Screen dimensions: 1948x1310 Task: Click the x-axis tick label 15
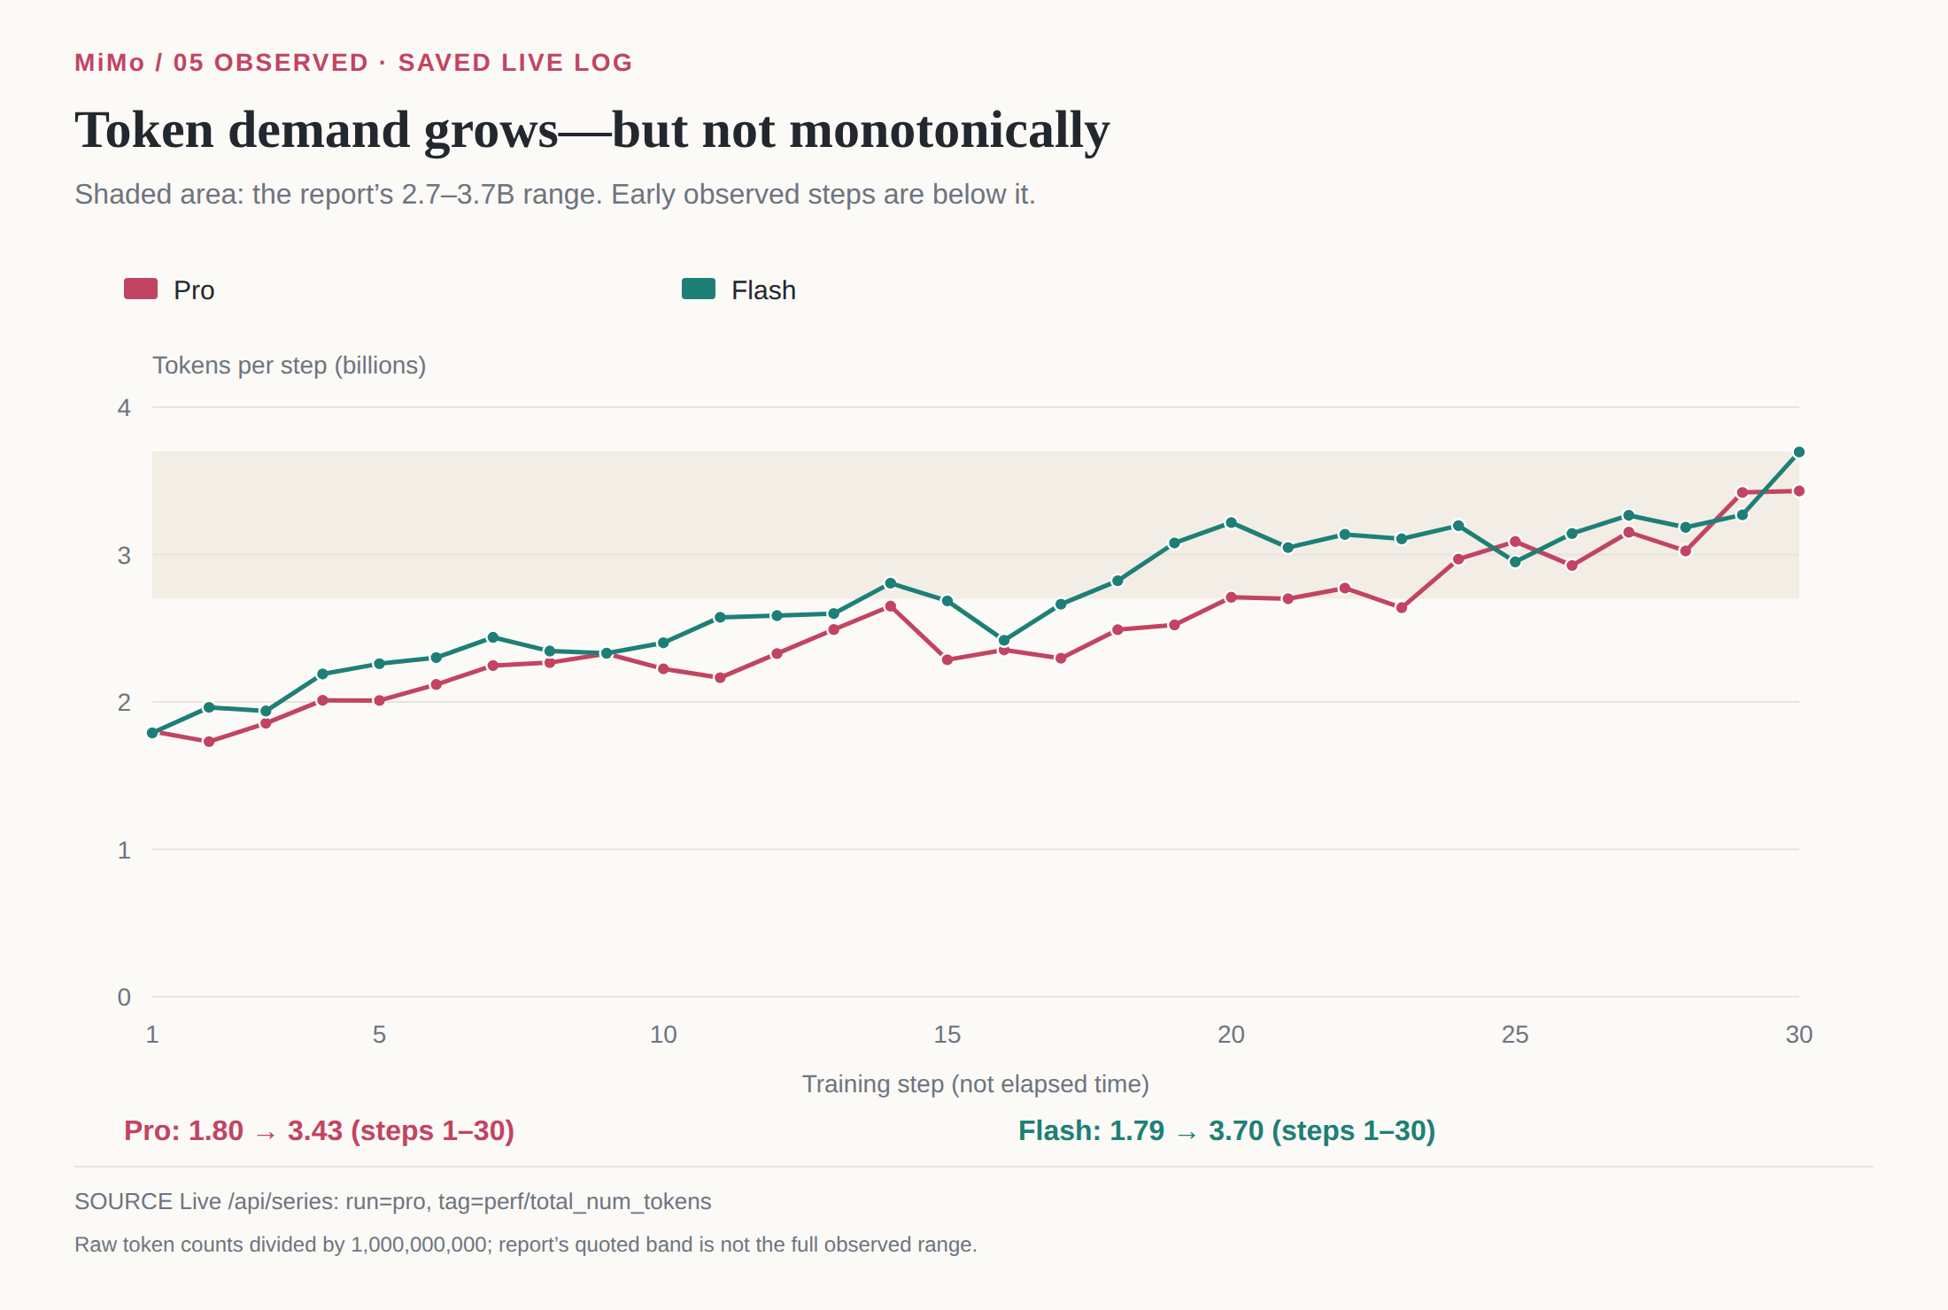point(947,1034)
